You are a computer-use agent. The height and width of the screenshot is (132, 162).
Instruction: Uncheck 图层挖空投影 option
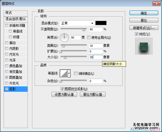click(x=62, y=89)
